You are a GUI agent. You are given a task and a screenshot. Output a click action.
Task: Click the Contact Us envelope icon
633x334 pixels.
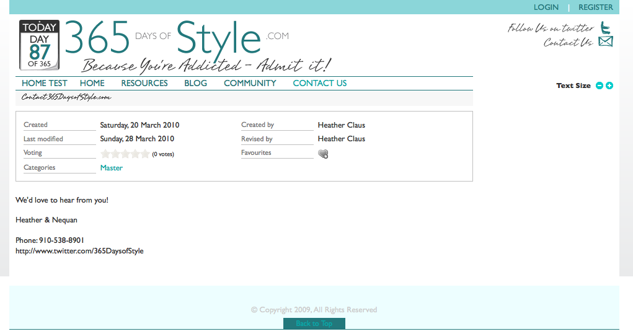click(606, 42)
